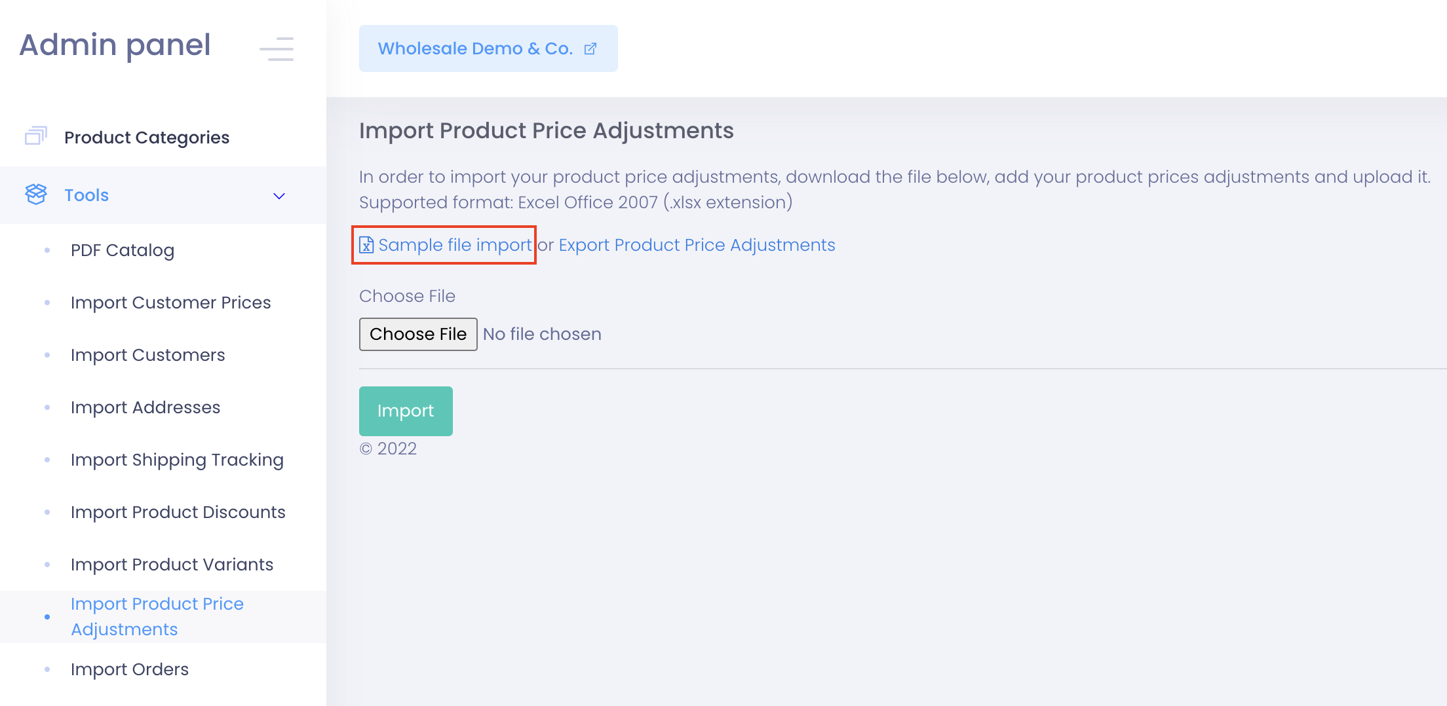Click the Excel sample file icon
The height and width of the screenshot is (706, 1447).
(366, 245)
